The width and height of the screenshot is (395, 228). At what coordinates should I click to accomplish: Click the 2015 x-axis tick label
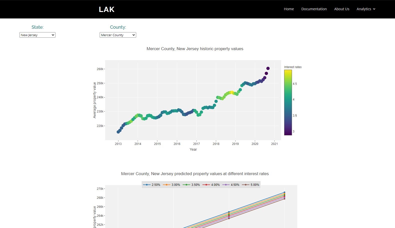[x=157, y=144]
